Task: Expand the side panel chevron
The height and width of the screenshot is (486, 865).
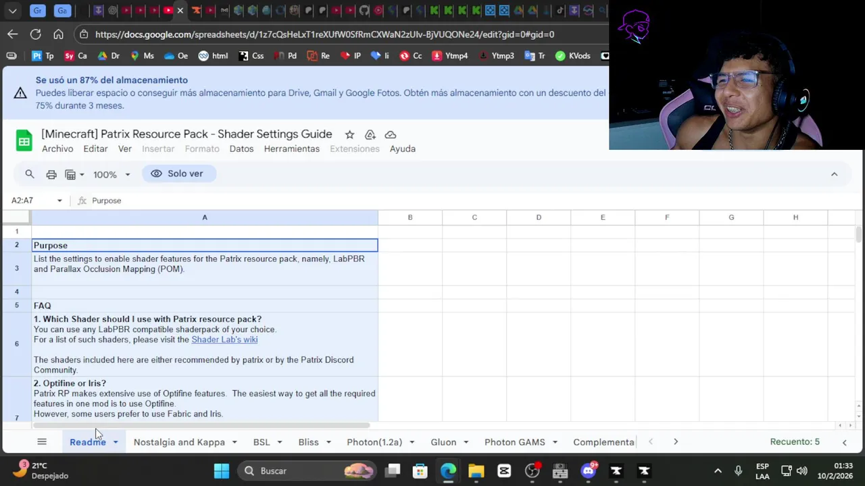Action: [x=844, y=442]
